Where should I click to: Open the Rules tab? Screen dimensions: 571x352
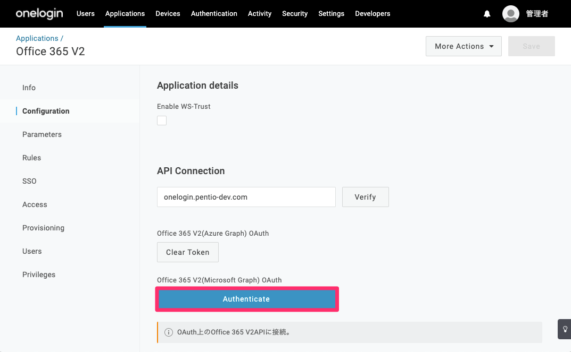[x=32, y=158]
